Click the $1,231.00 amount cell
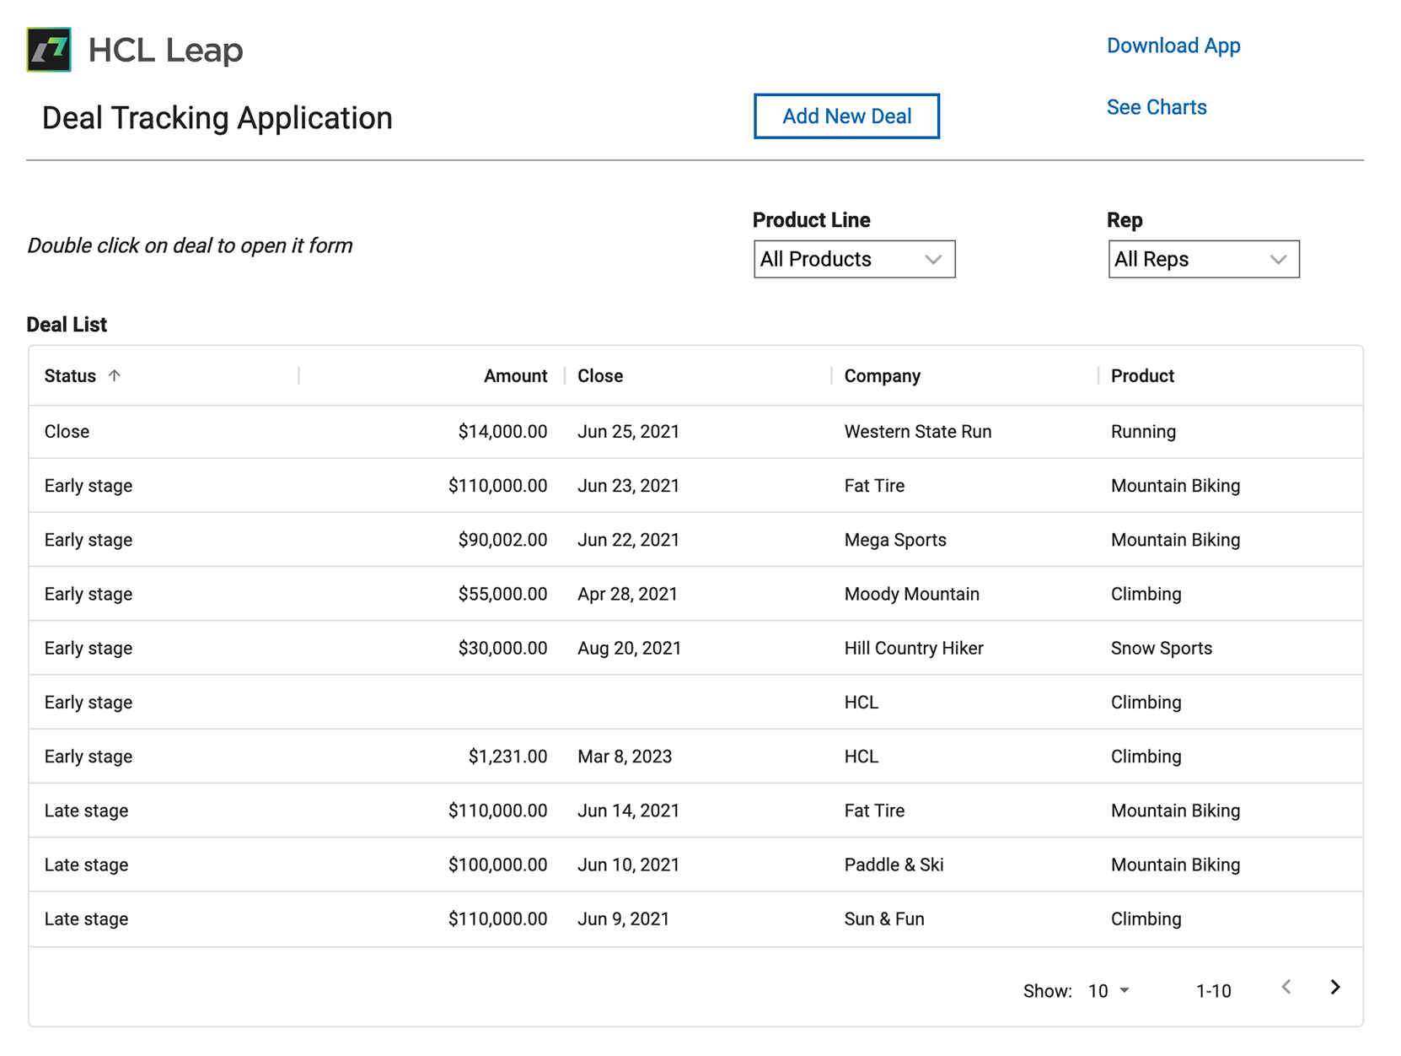The image size is (1401, 1056). point(507,757)
